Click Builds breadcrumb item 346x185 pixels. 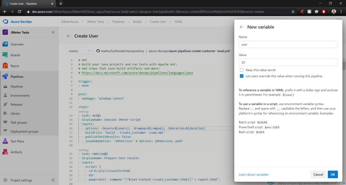point(137,22)
